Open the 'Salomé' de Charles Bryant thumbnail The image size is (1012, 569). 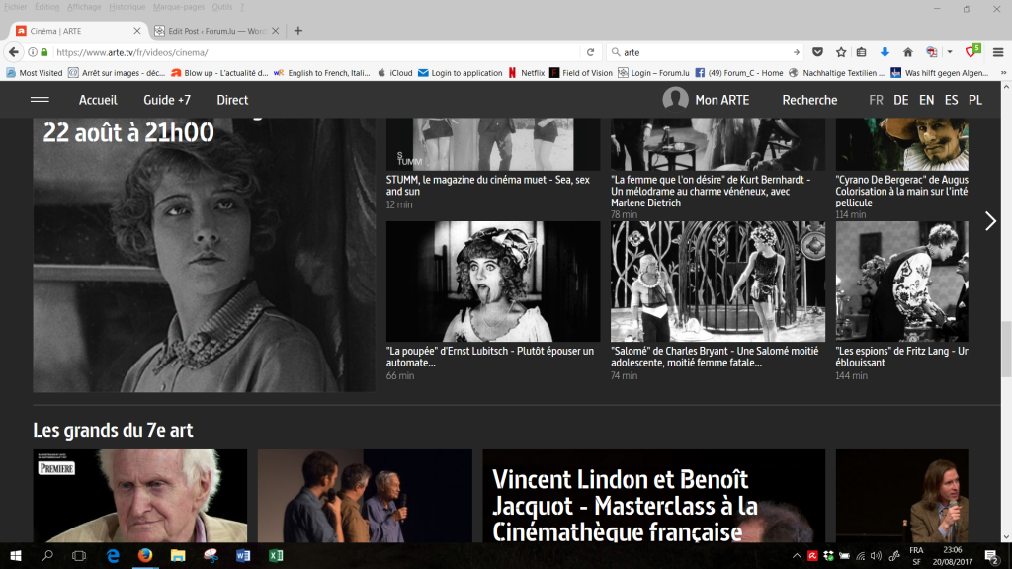717,282
